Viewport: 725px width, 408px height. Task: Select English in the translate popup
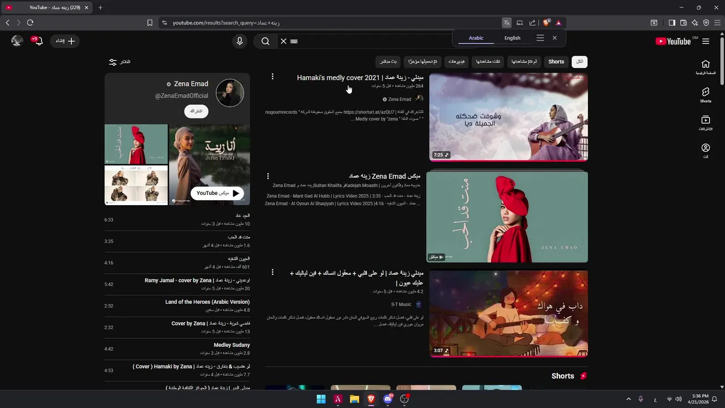(512, 38)
